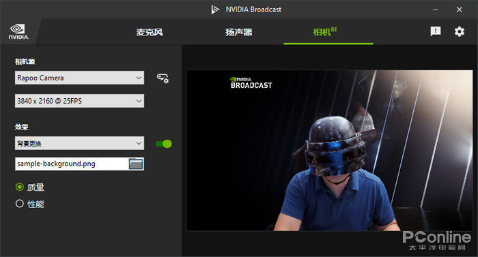The image size is (478, 257).
Task: Close the NVIDIA Broadcast window
Action: click(x=459, y=10)
